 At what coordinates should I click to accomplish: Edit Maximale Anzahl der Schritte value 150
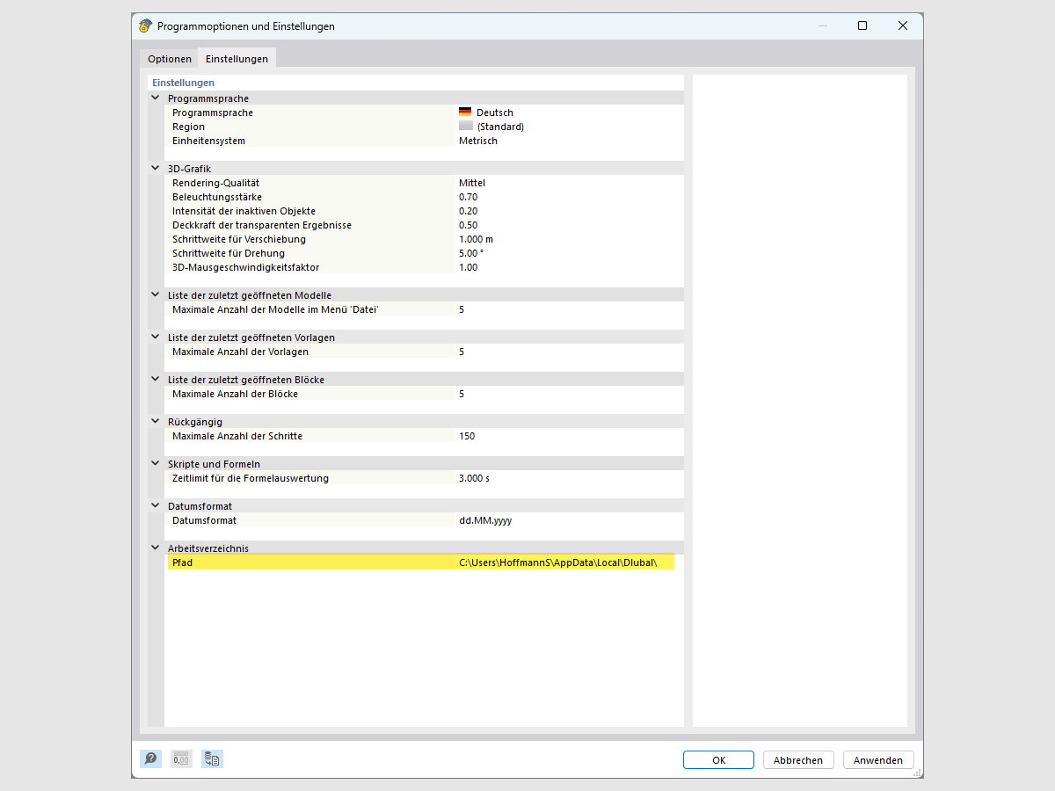tap(467, 435)
